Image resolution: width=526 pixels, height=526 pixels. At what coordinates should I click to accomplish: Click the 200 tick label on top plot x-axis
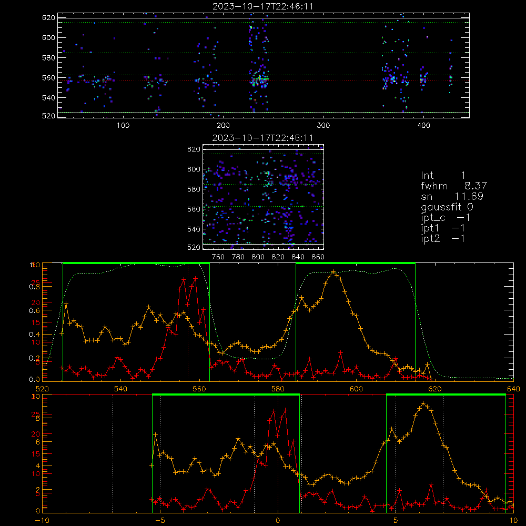223,126
